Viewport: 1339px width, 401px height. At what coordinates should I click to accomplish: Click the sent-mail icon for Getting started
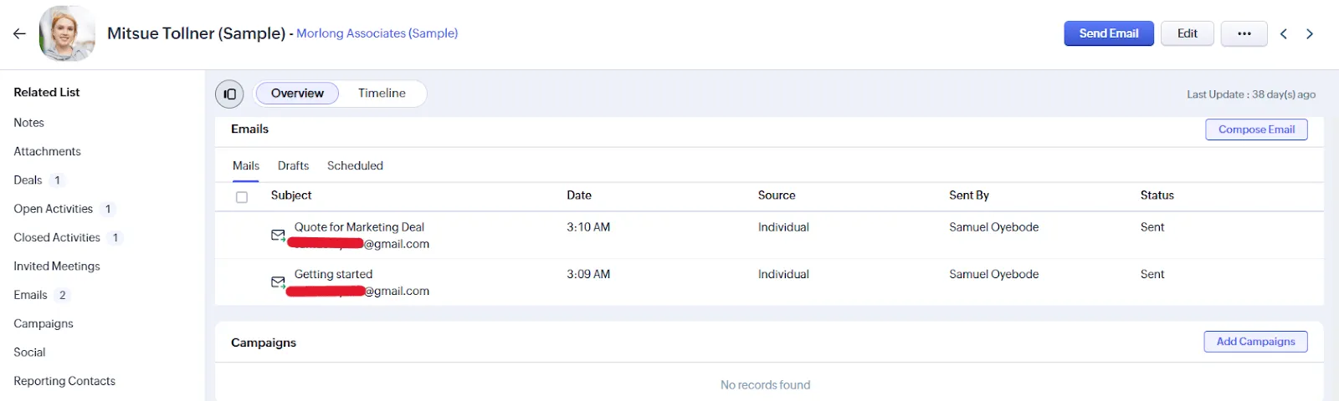(x=278, y=282)
